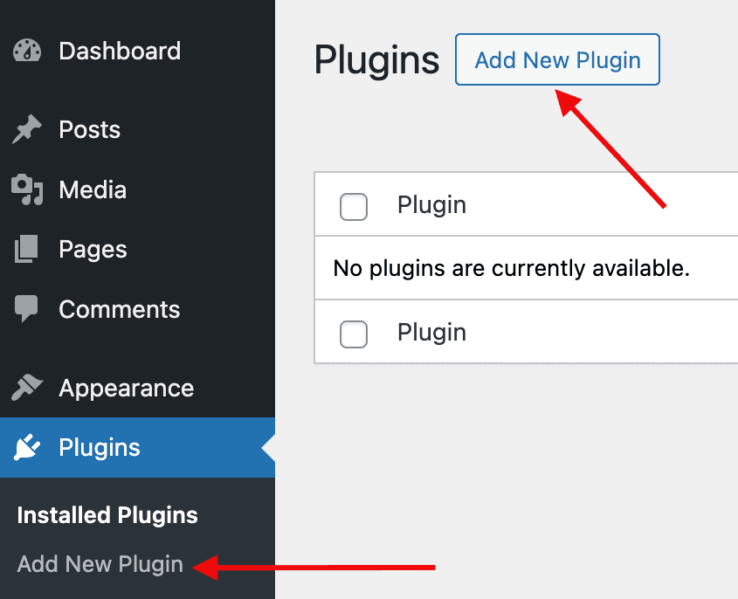The width and height of the screenshot is (738, 599).
Task: Tick the select-all checkbox in table header
Action: 354,207
